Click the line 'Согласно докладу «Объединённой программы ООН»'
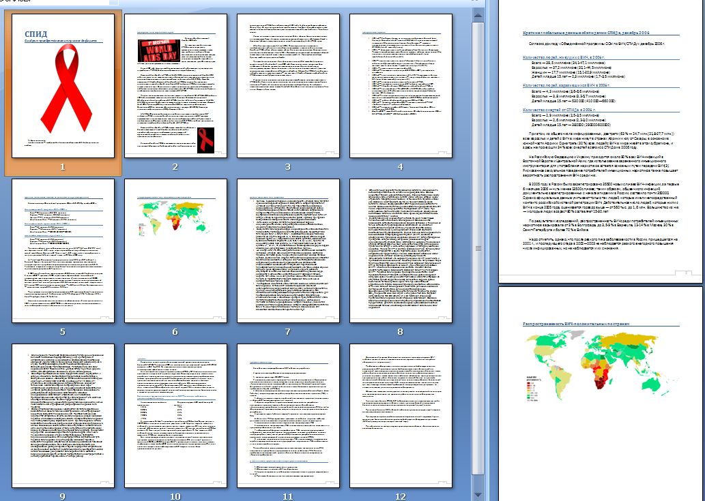 click(598, 44)
